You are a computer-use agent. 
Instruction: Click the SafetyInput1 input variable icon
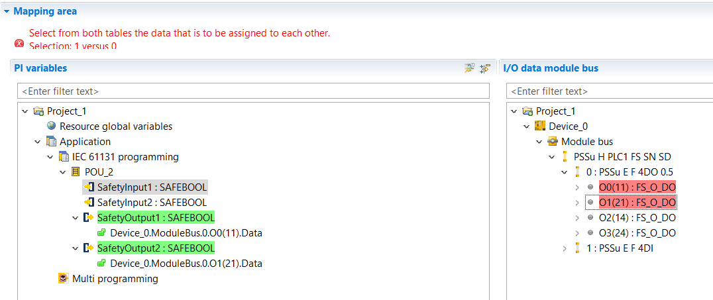[x=89, y=187]
